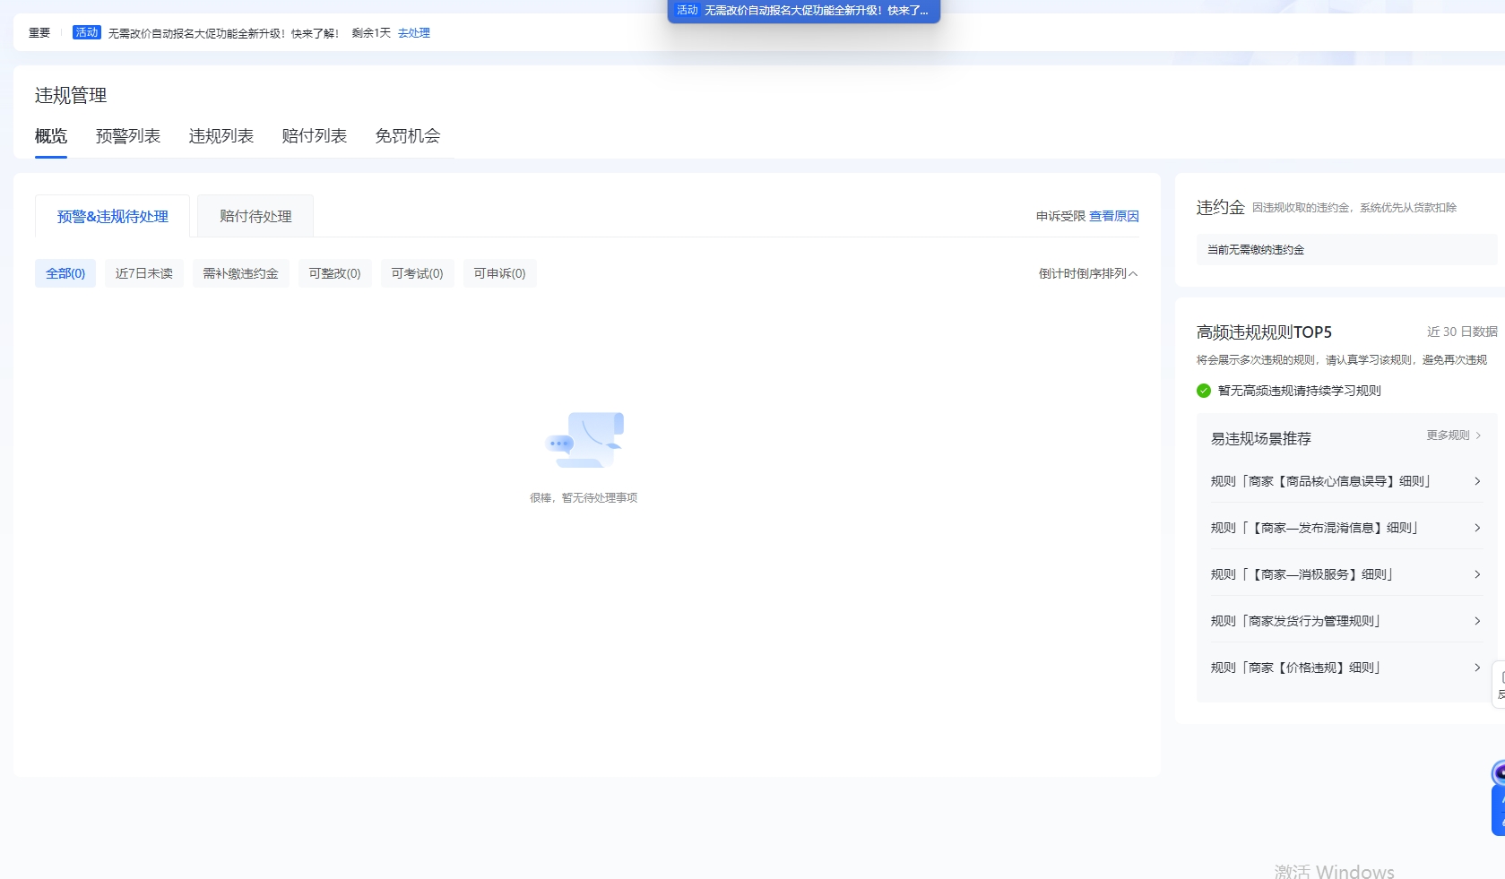This screenshot has width=1505, height=879.
Task: Click the 查看原因 link
Action: pyautogui.click(x=1113, y=216)
